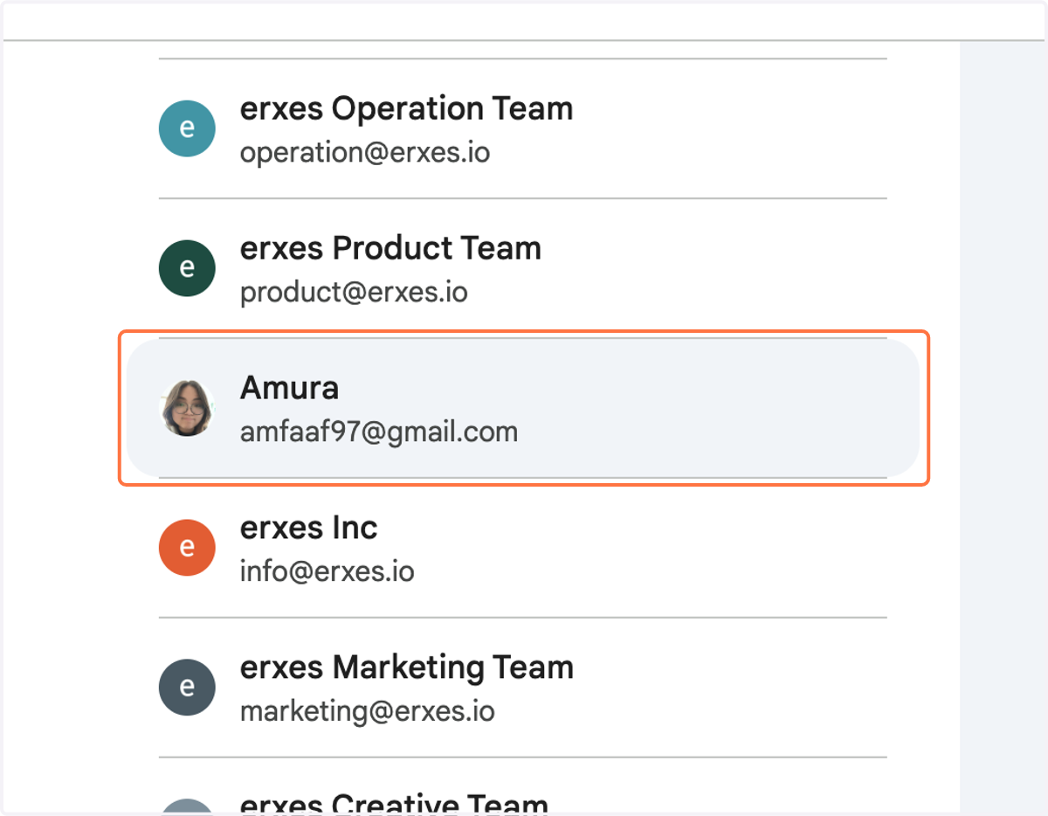Click Amura's profile photo

point(187,408)
